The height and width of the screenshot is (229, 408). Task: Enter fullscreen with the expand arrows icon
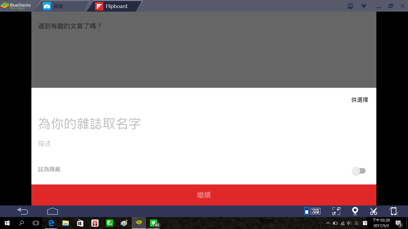(336, 211)
